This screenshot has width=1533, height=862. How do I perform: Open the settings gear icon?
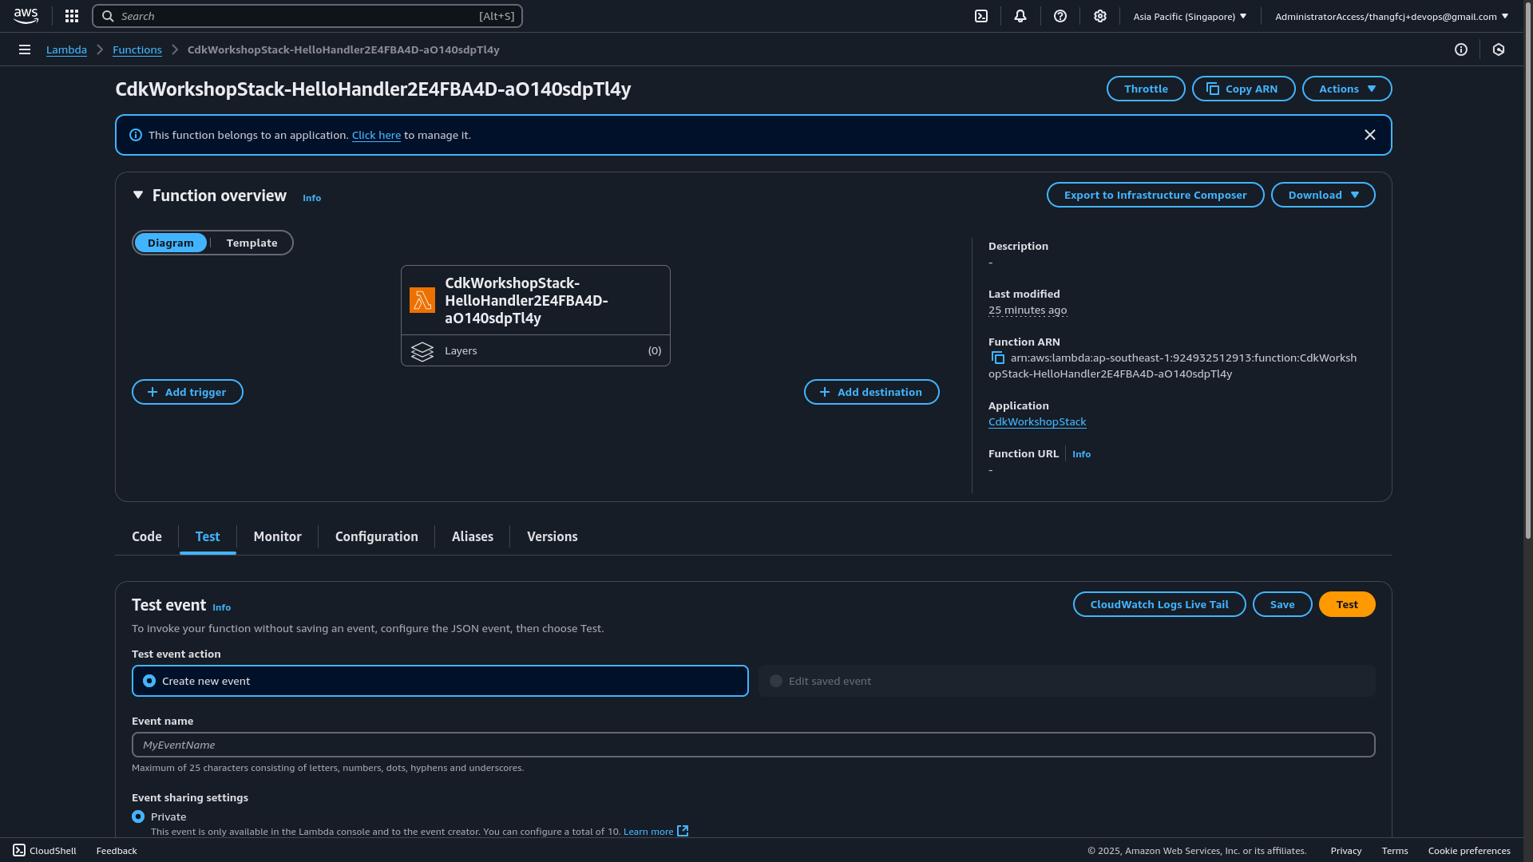1100,16
